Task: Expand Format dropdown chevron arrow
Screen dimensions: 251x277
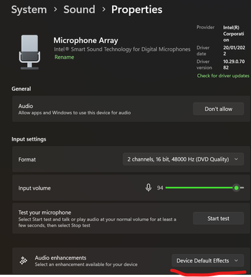Action: point(236,159)
